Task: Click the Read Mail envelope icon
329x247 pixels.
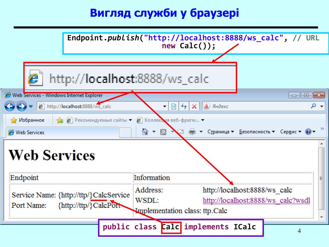Action: (181, 132)
